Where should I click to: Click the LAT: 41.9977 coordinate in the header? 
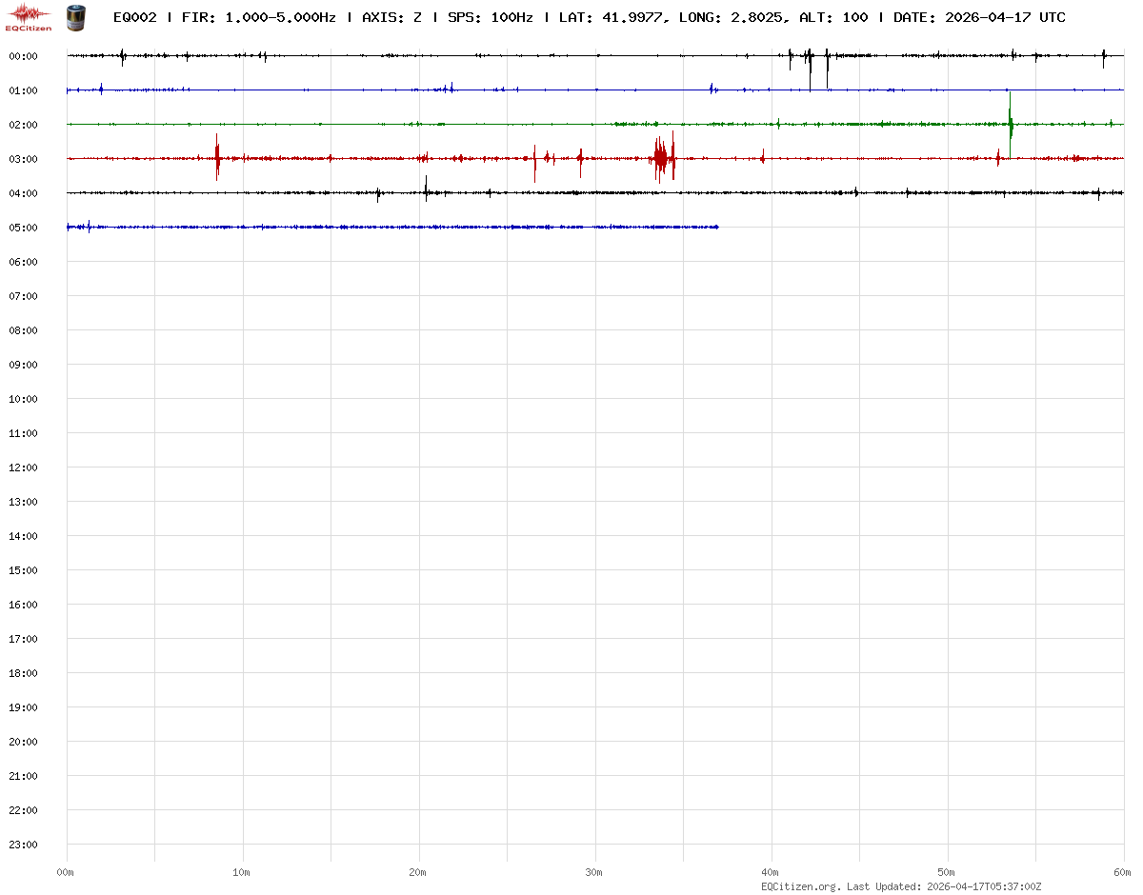pyautogui.click(x=611, y=17)
